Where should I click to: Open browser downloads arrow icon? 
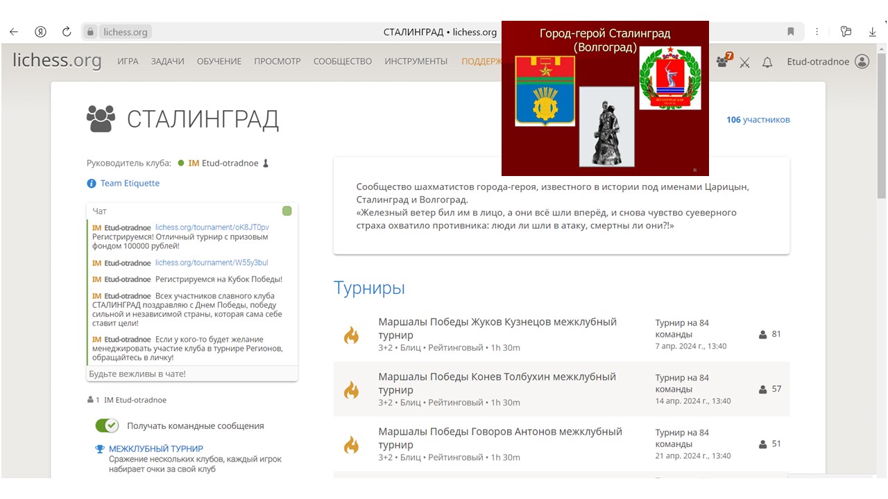point(873,32)
